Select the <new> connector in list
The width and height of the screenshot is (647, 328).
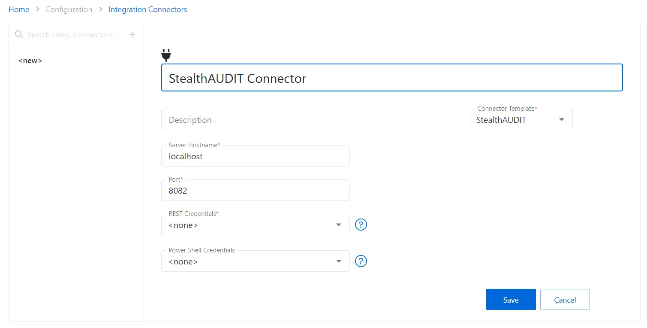point(30,61)
